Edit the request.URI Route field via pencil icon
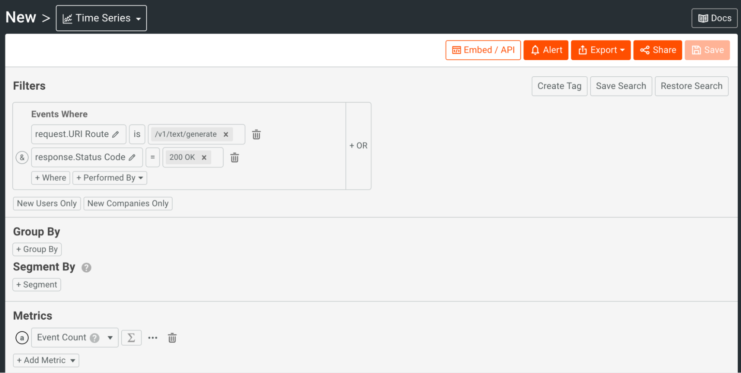 [x=116, y=134]
